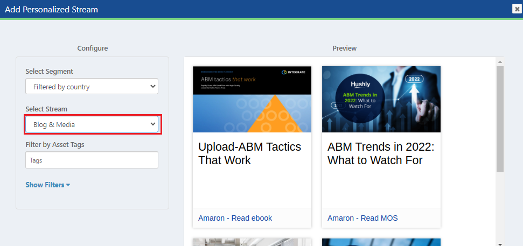Open the Amaron - Read ebook link

coord(235,218)
